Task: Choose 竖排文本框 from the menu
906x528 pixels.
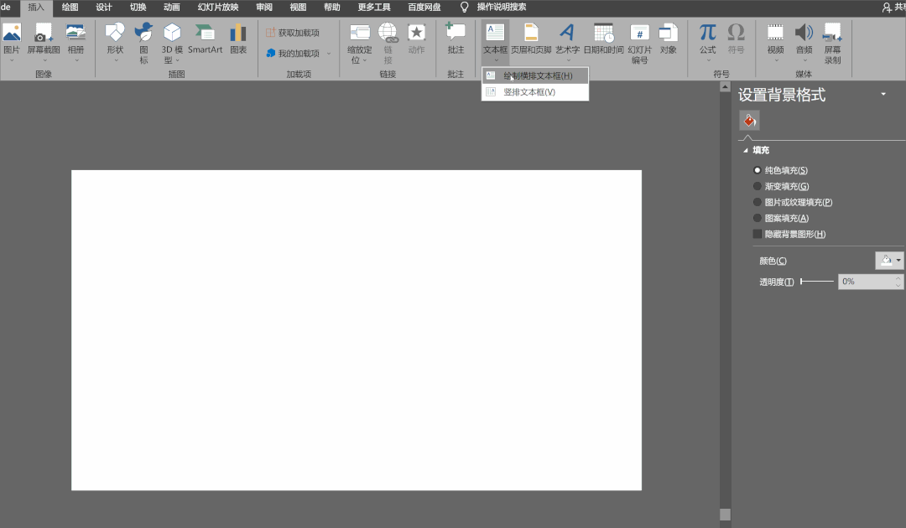Action: click(528, 92)
